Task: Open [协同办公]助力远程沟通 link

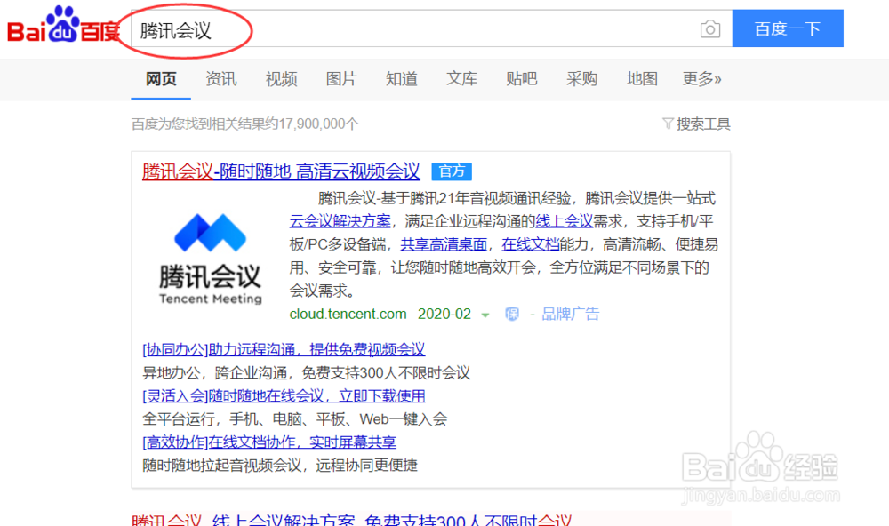Action: (284, 350)
